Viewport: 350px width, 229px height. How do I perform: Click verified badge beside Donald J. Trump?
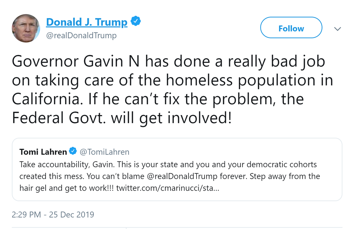coord(136,21)
